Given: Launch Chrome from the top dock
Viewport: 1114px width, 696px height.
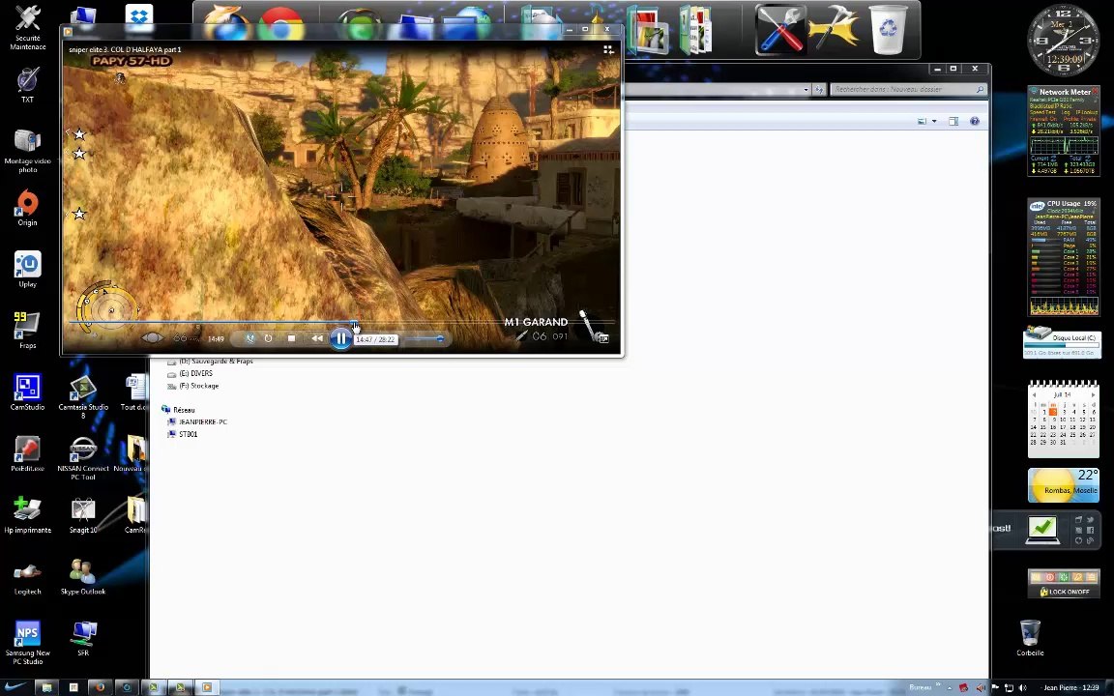Looking at the screenshot, I should coord(280,25).
